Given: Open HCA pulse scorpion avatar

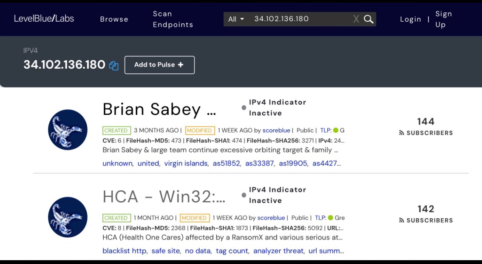Looking at the screenshot, I should (68, 217).
